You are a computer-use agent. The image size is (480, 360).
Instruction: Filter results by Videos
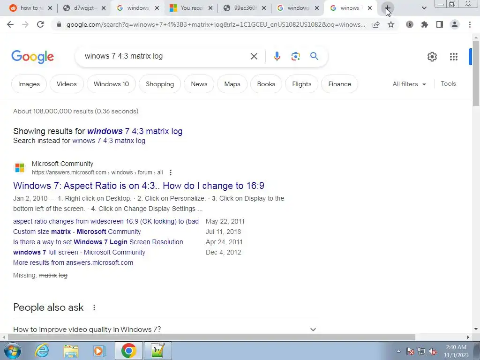pos(67,84)
